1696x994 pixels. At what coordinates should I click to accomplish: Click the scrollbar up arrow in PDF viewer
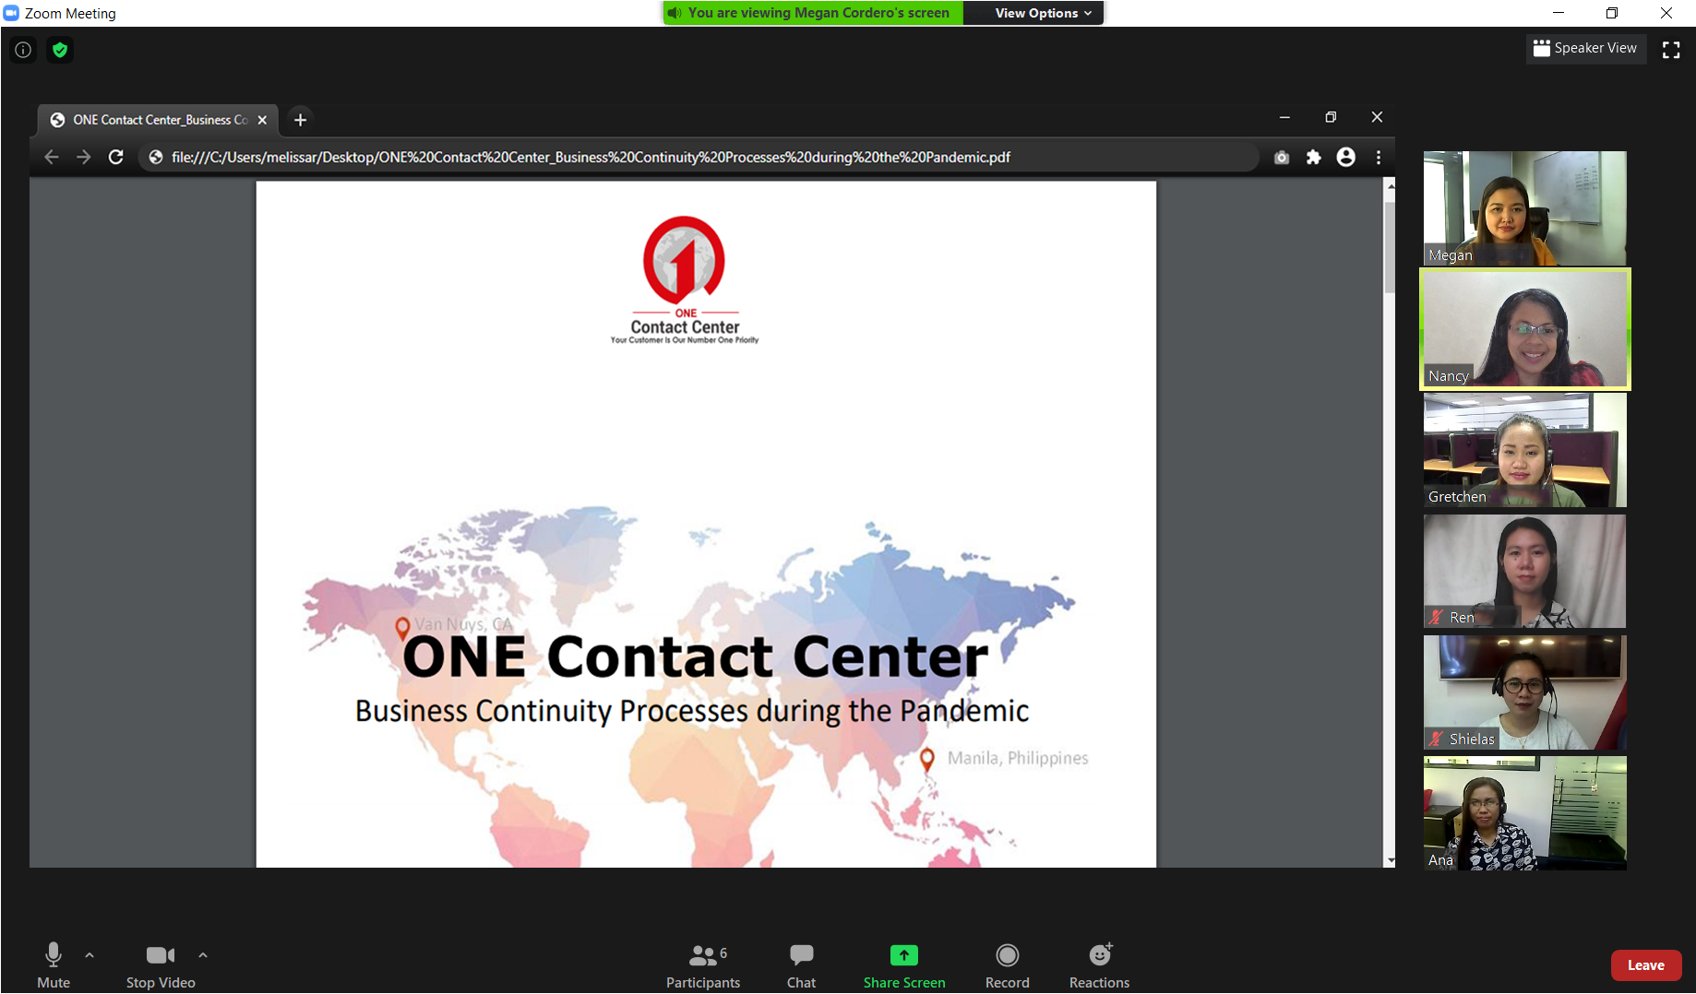(1390, 186)
